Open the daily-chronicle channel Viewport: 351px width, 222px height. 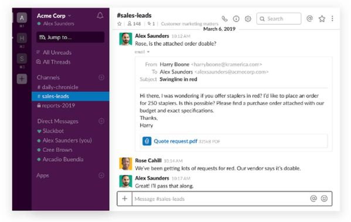(58, 87)
